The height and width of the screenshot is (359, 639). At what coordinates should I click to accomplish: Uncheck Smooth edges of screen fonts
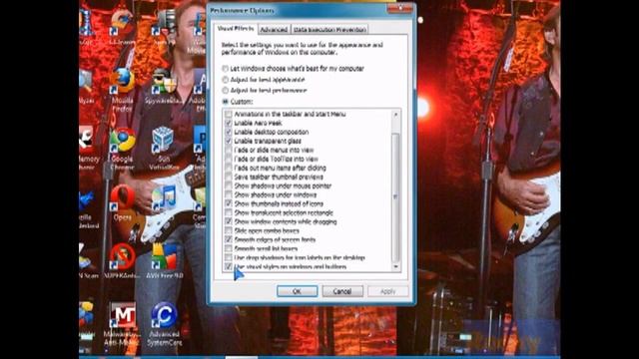[229, 239]
